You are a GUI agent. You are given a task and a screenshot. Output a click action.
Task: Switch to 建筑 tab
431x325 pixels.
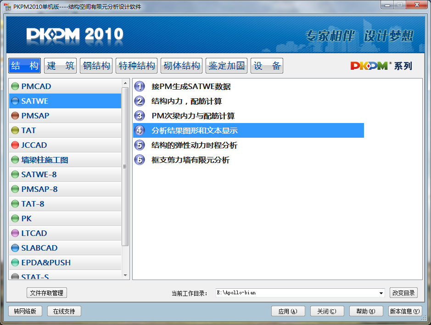coord(61,66)
